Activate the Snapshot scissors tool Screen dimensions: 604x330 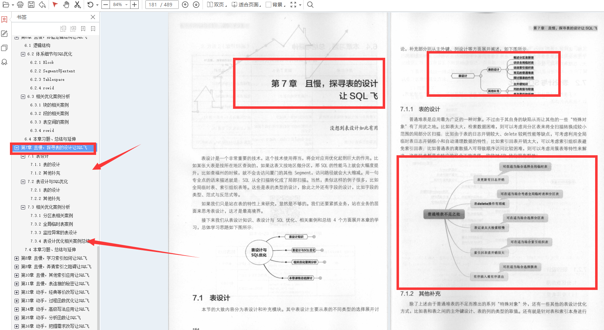coord(77,5)
